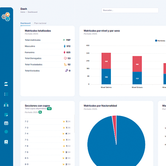The height and width of the screenshot is (166, 166).
Task: Click the yellow arrow on row 7-2
Action: [64, 122]
